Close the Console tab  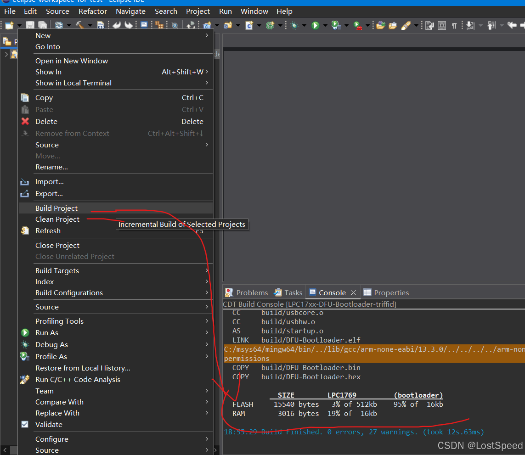click(353, 292)
